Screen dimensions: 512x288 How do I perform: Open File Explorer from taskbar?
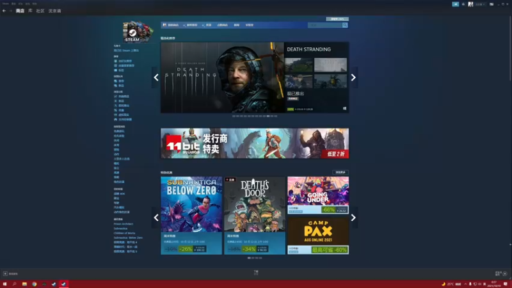24,284
